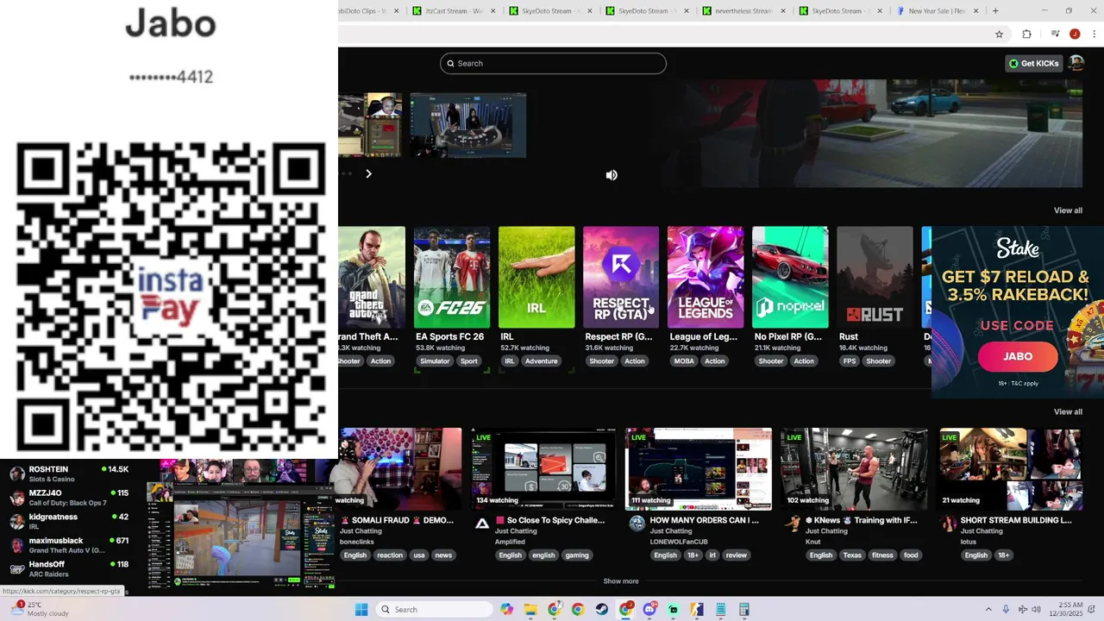
Task: Click the Adventure tag under IRL
Action: 542,361
